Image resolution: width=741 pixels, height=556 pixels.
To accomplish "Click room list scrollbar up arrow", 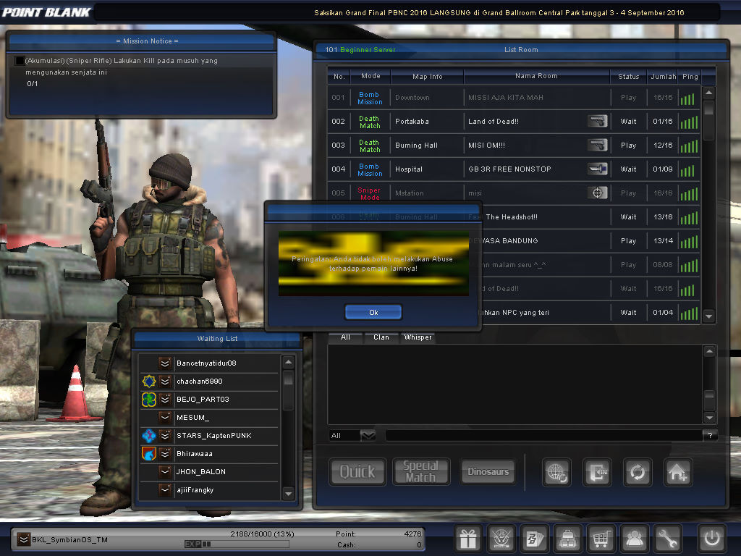I will [708, 93].
